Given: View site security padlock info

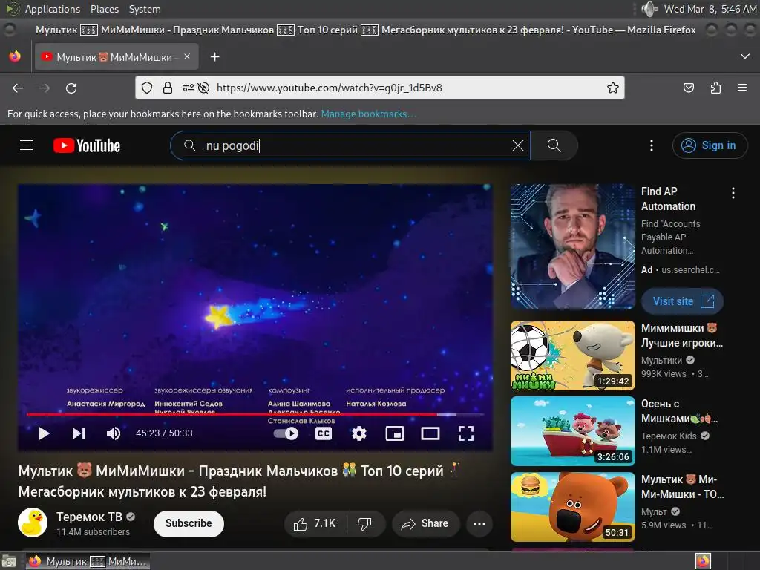Looking at the screenshot, I should point(168,88).
